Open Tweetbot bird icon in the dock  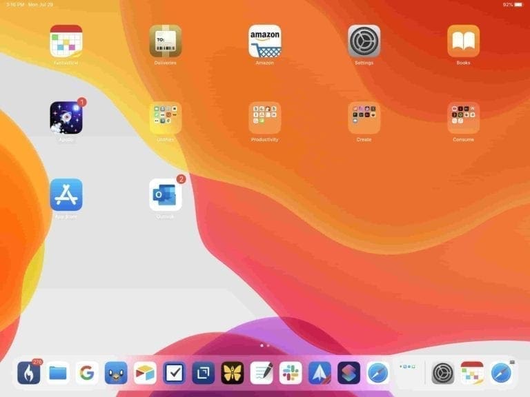(116, 373)
